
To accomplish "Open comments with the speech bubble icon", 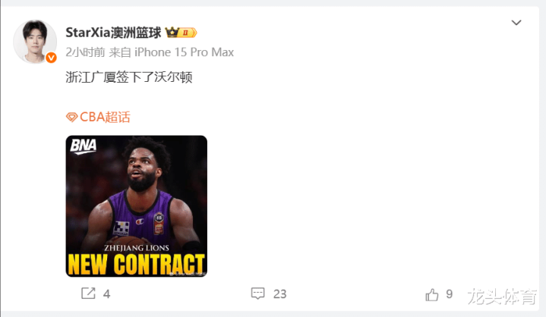I will pyautogui.click(x=257, y=293).
